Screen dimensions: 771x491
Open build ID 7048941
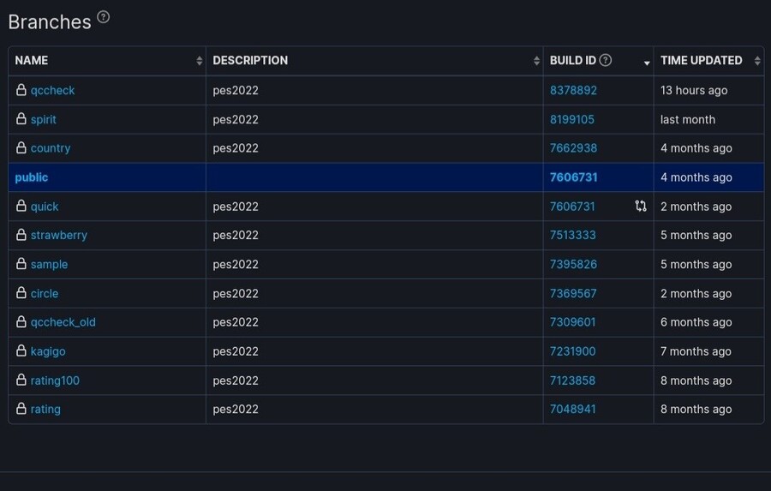[573, 410]
